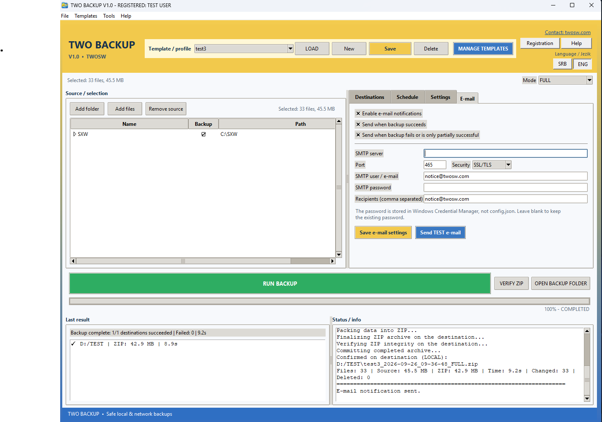This screenshot has width=602, height=422.
Task: Open the Templates menu
Action: coord(86,16)
